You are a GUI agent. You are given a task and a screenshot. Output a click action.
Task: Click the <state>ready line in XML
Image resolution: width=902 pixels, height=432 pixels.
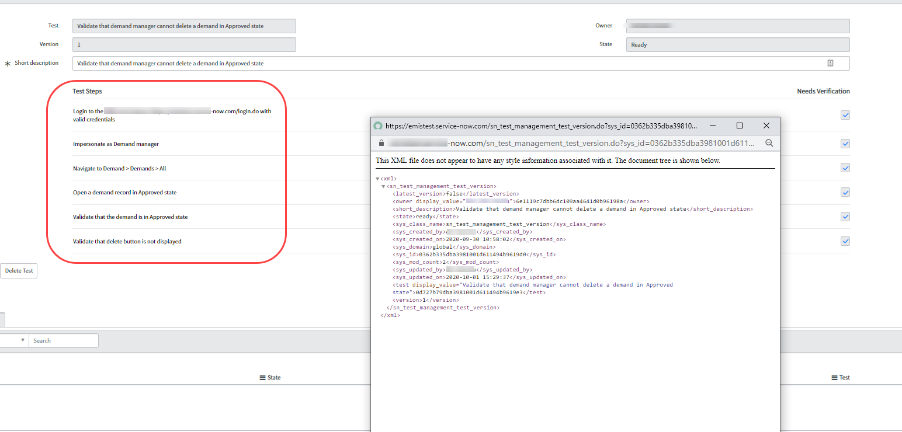pyautogui.click(x=426, y=217)
